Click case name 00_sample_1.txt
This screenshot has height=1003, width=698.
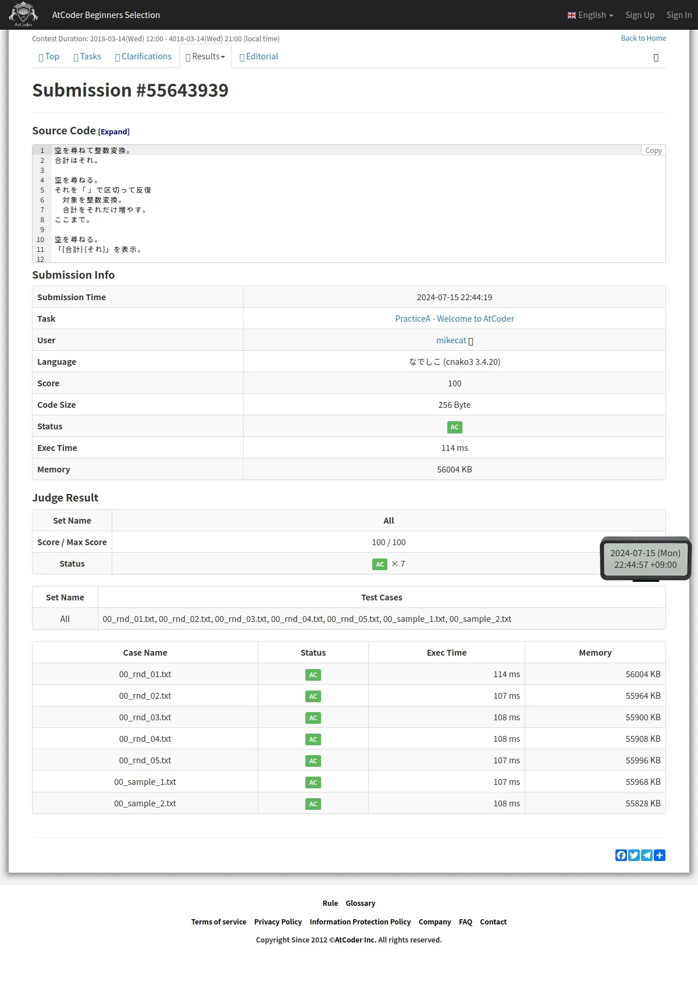coord(145,782)
